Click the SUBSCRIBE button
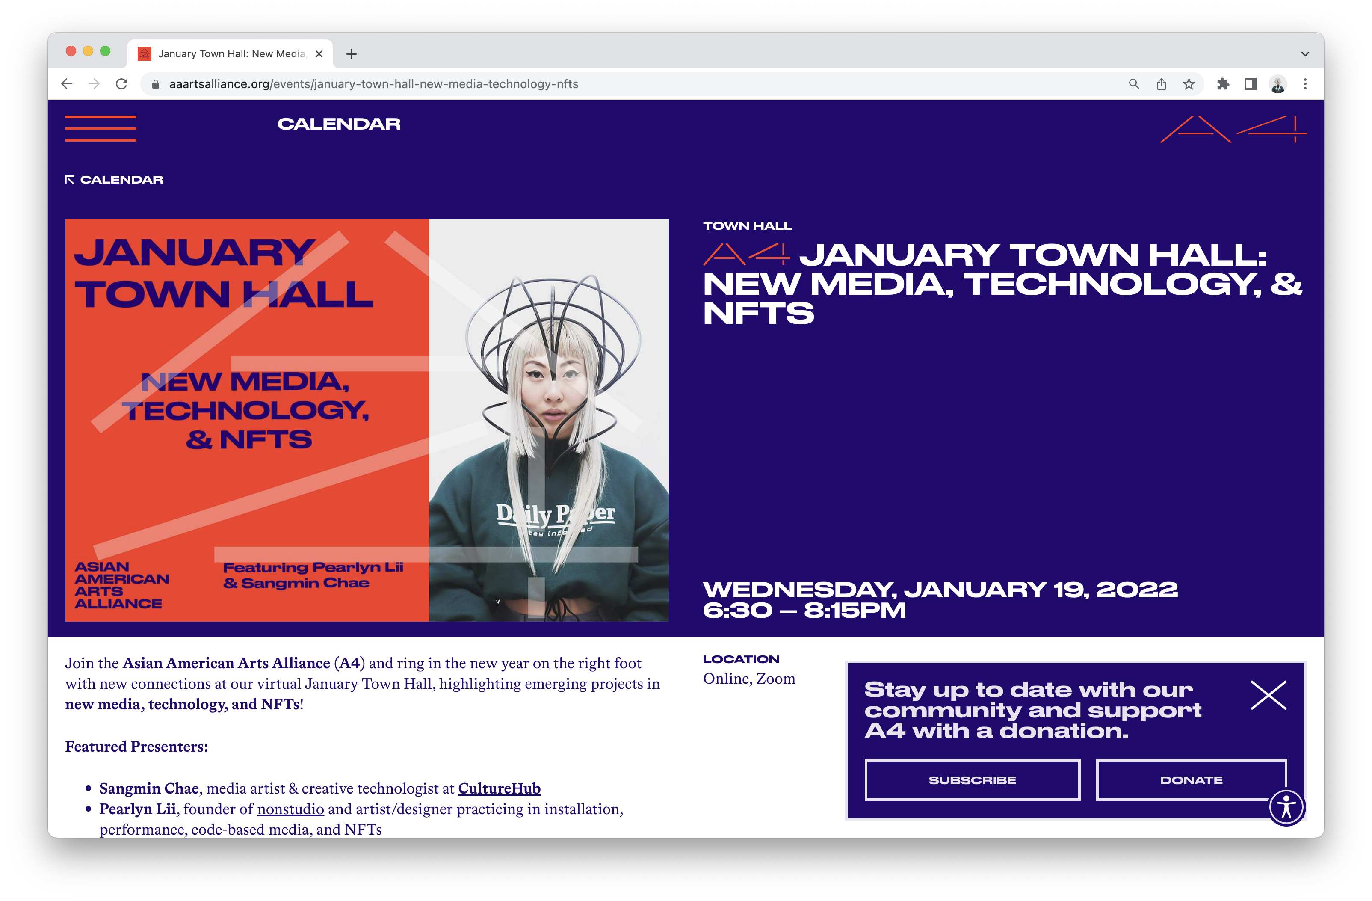The width and height of the screenshot is (1372, 901). [972, 780]
